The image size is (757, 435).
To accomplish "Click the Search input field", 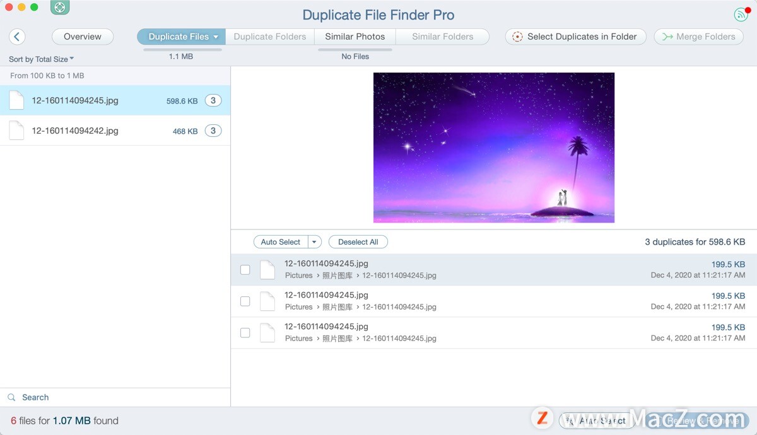I will (x=115, y=397).
